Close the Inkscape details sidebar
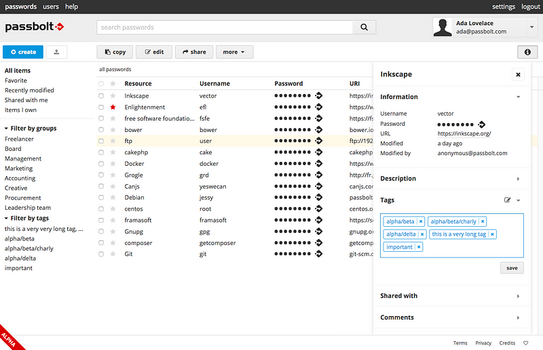The image size is (543, 350). 518,74
